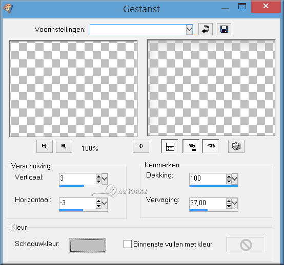284x265 pixels.
Task: Click the proof eye icon
Action: pyautogui.click(x=211, y=146)
